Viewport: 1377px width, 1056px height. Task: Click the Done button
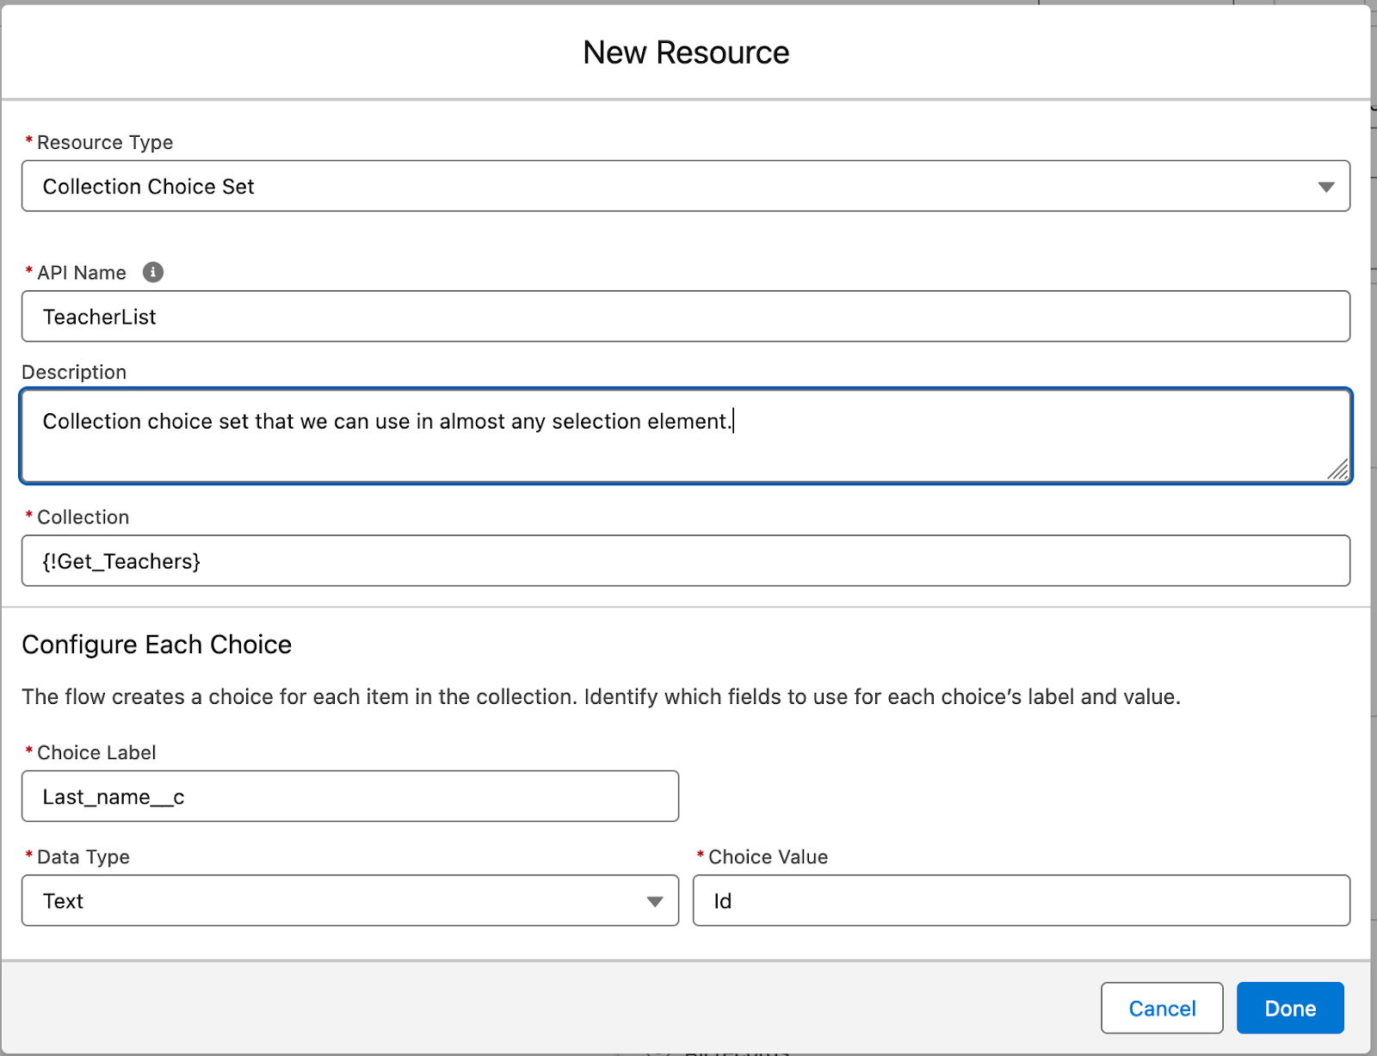1289,1008
